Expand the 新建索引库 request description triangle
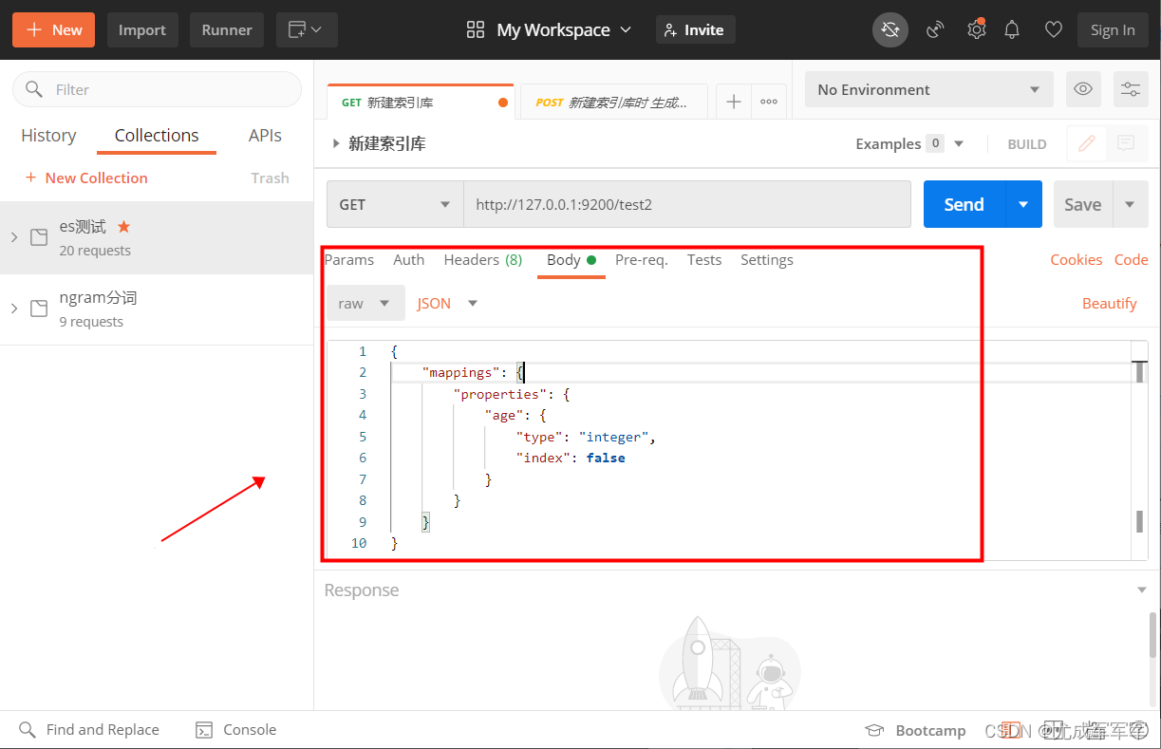 tap(335, 143)
